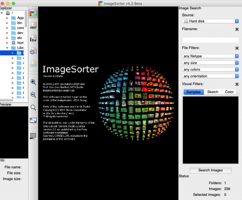The width and height of the screenshot is (242, 200).
Task: Click the Explorer horizontal scrollbar
Action: 7,100
